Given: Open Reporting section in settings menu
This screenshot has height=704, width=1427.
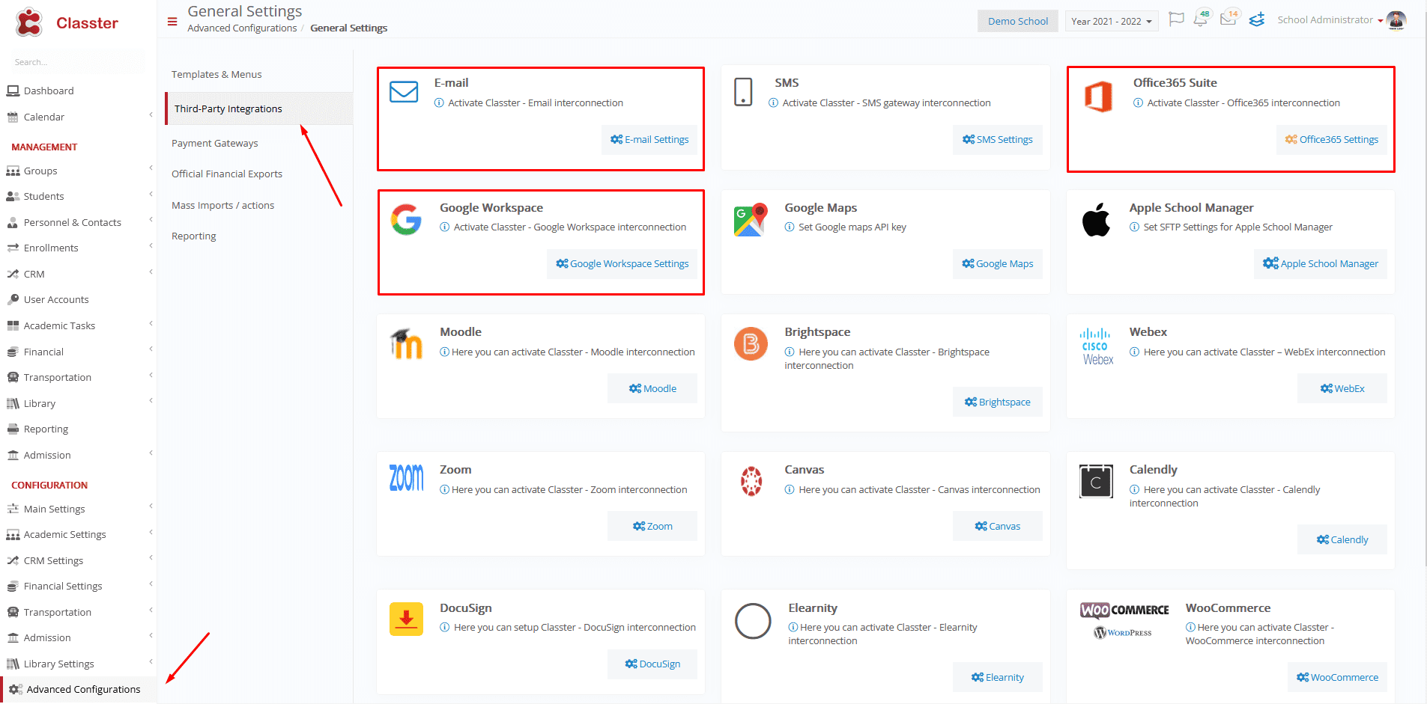Looking at the screenshot, I should pos(193,236).
